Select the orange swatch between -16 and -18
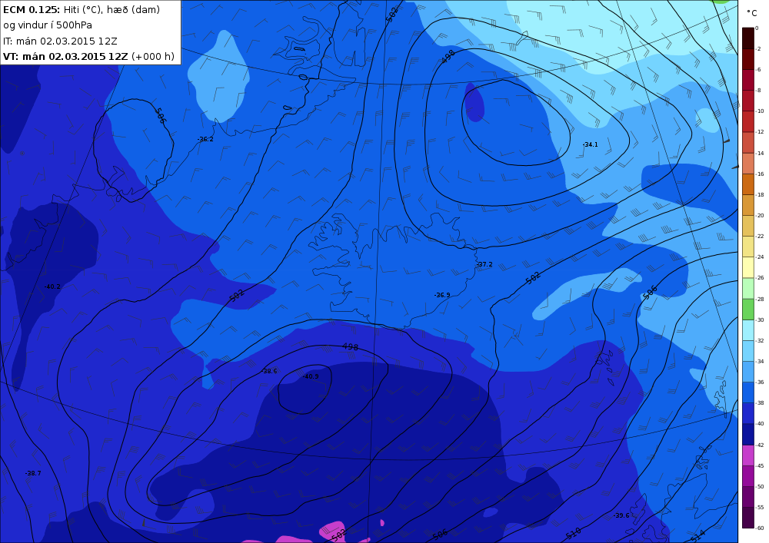This screenshot has height=543, width=769. [x=748, y=184]
